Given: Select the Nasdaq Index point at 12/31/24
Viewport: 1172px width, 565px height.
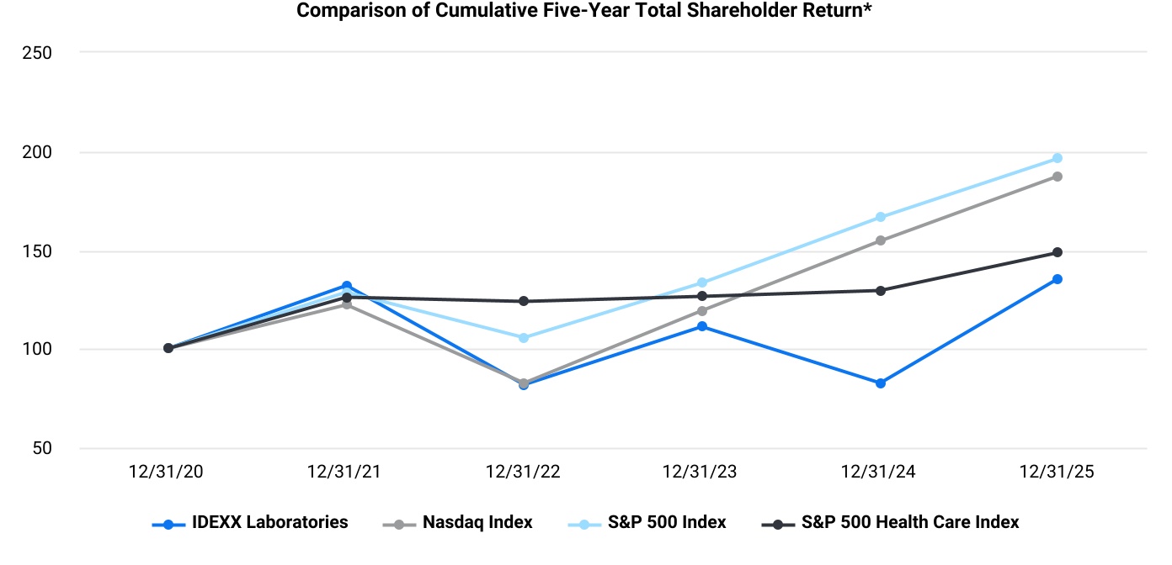Looking at the screenshot, I should (881, 240).
